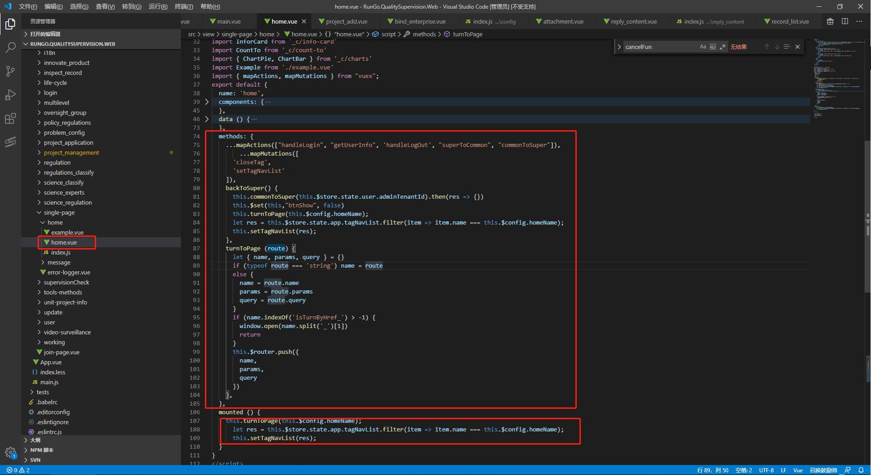
Task: Open line and column indicator 行 89, 列 50
Action: (712, 470)
